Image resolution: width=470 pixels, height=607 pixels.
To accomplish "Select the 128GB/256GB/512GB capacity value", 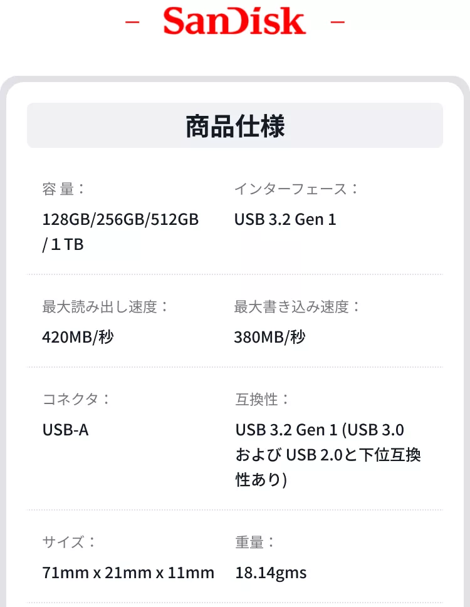I will (x=120, y=220).
